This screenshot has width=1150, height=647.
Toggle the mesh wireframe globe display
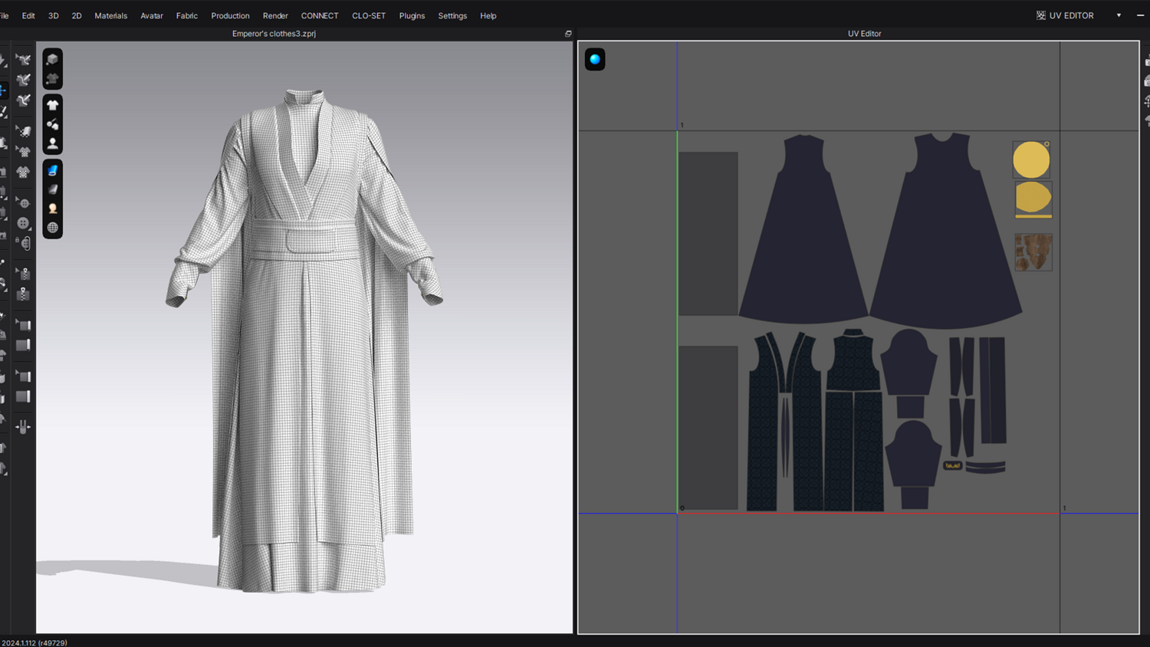(52, 228)
